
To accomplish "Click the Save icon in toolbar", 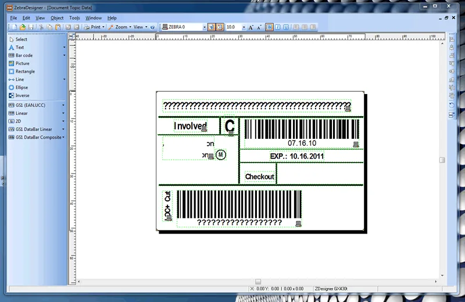I will (31, 27).
